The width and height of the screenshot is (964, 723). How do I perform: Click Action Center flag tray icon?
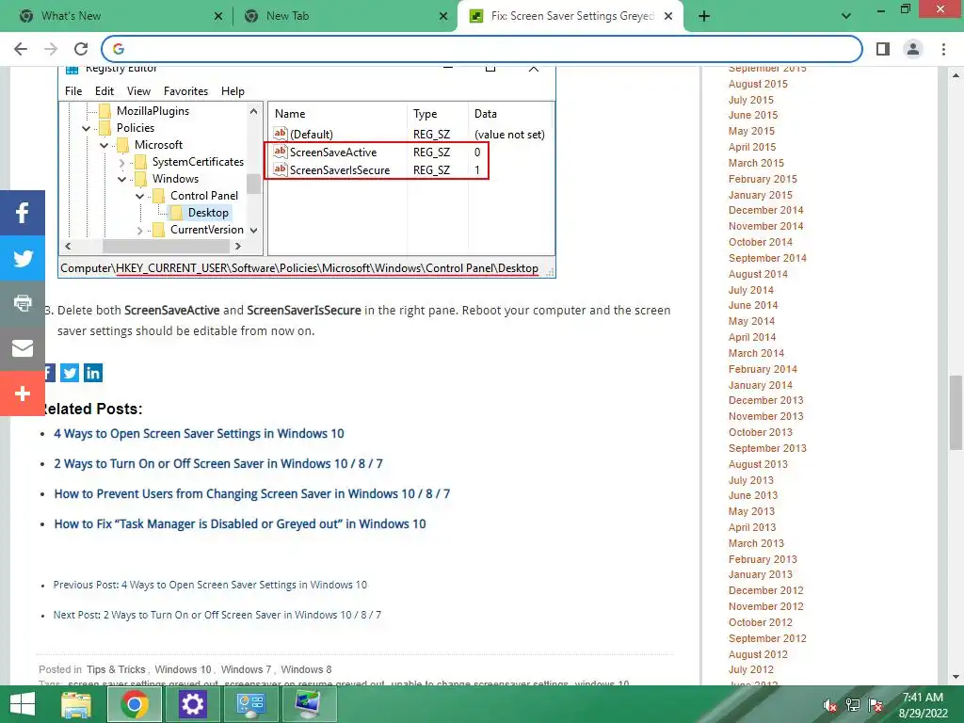click(x=876, y=705)
